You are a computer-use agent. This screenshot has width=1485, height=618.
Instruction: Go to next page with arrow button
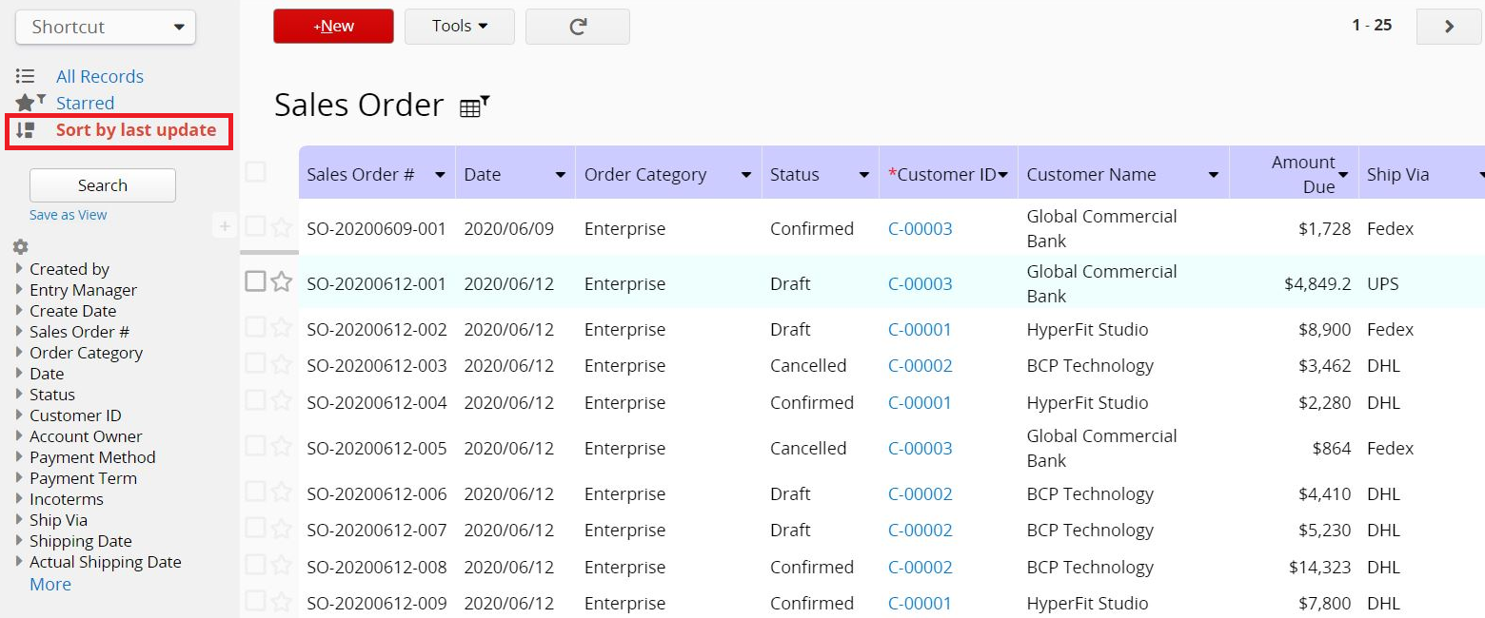[x=1449, y=27]
